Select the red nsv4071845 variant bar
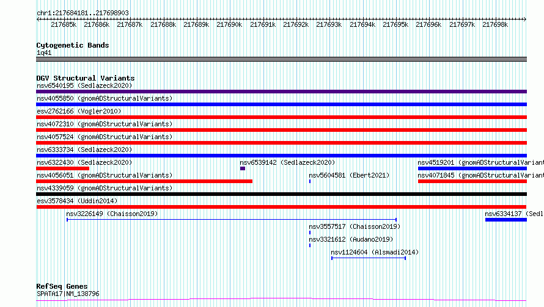This screenshot has height=307, width=544. (x=472, y=181)
